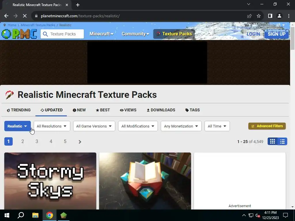Viewport: 295px width, 221px height.
Task: Go to next results page arrow
Action: coord(80,142)
